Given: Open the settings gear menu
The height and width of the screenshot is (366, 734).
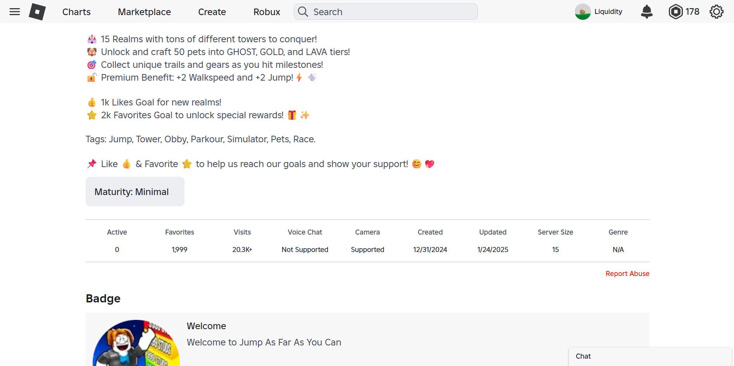Looking at the screenshot, I should tap(716, 12).
